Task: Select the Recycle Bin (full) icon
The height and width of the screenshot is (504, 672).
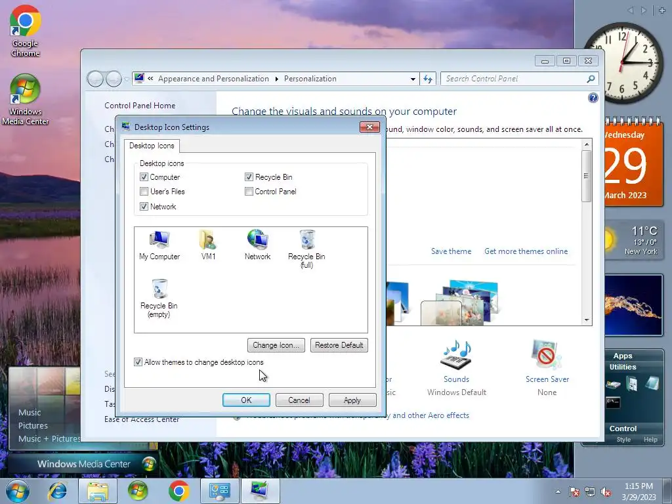Action: click(x=306, y=249)
